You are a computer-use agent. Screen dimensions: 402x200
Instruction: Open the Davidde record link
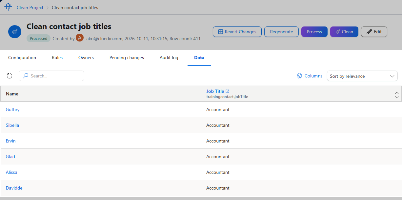(14, 188)
